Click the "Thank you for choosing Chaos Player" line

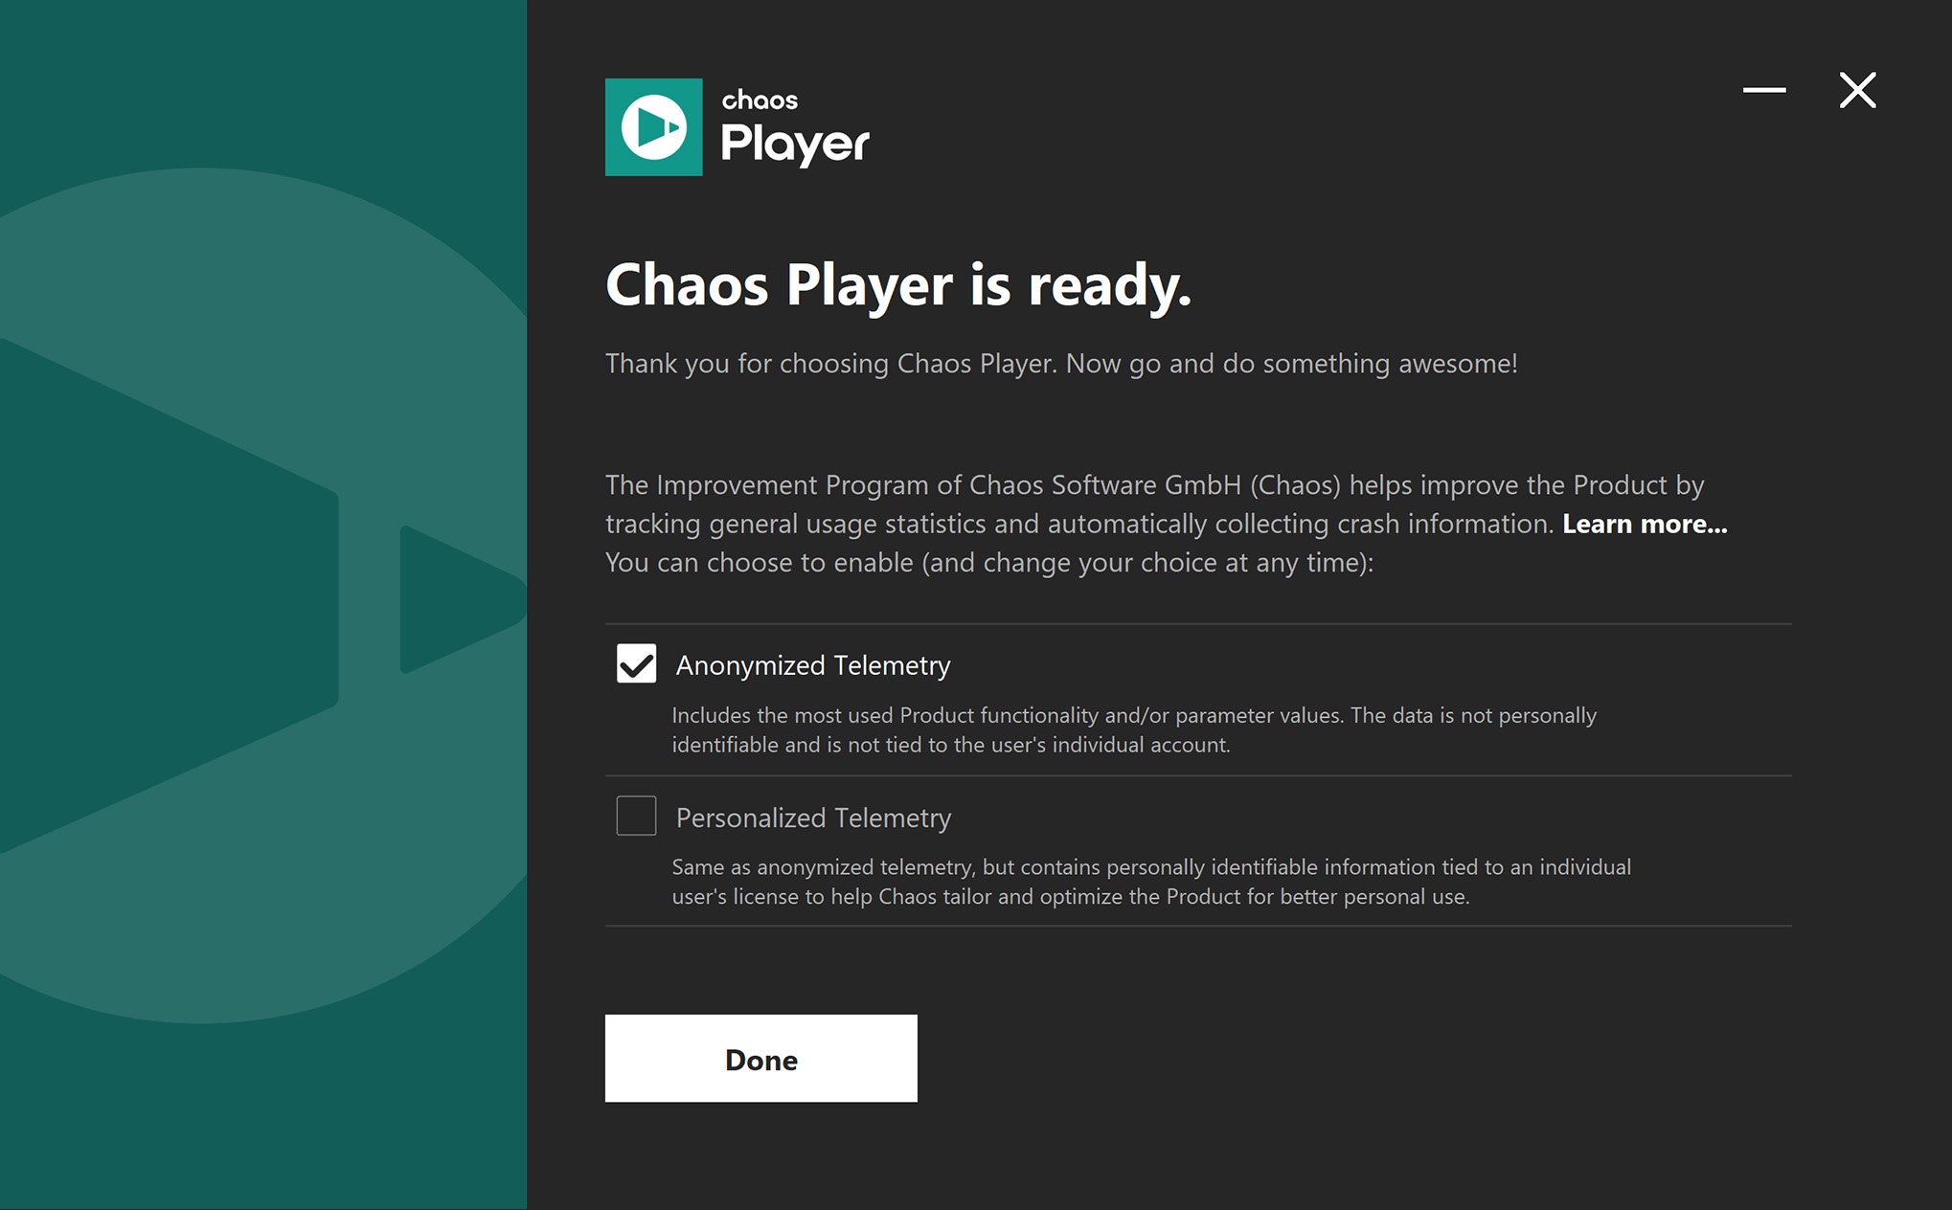click(x=1061, y=364)
